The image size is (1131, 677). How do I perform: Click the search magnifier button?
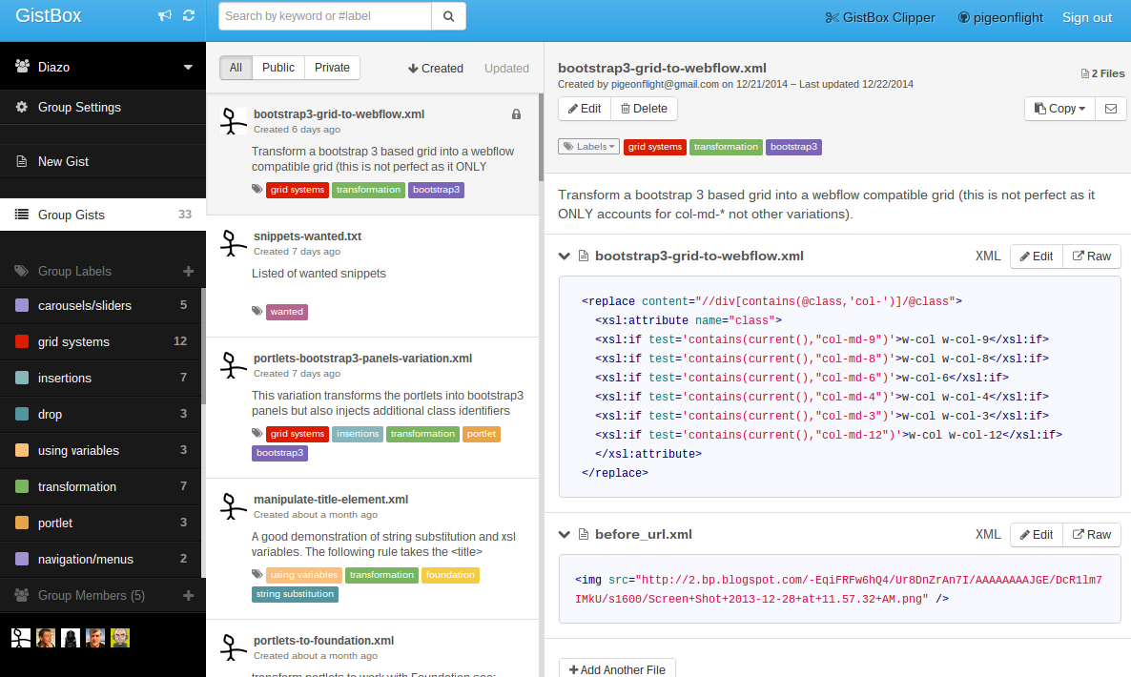(x=448, y=16)
